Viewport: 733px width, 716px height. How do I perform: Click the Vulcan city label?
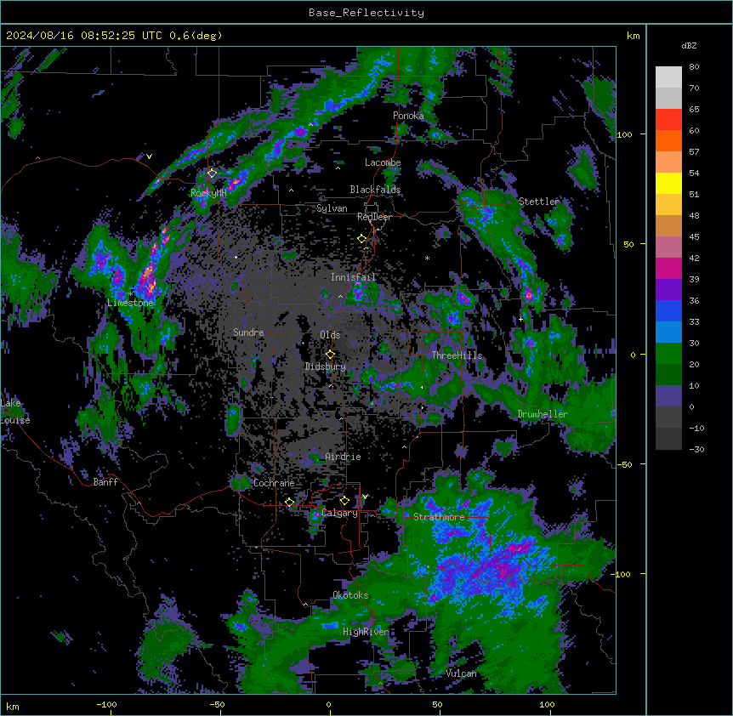pos(461,673)
